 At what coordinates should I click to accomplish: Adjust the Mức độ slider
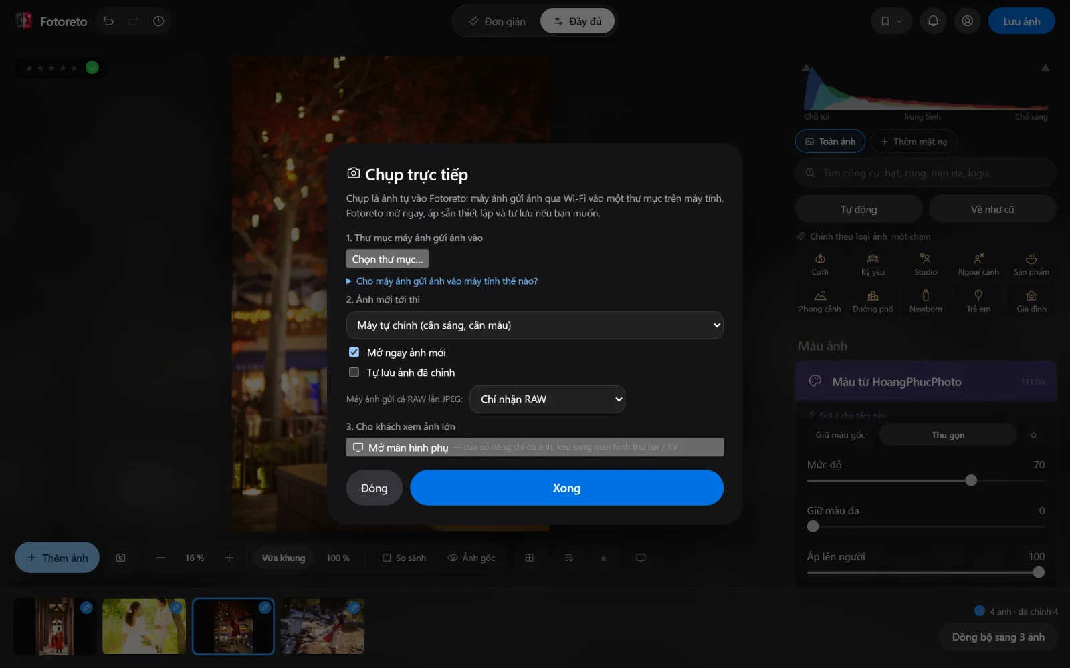click(x=926, y=480)
